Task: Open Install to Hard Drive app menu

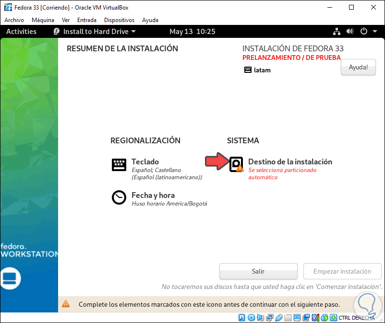Action: [95, 31]
